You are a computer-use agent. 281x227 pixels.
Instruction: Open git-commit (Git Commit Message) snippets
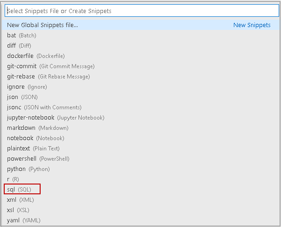pos(50,66)
